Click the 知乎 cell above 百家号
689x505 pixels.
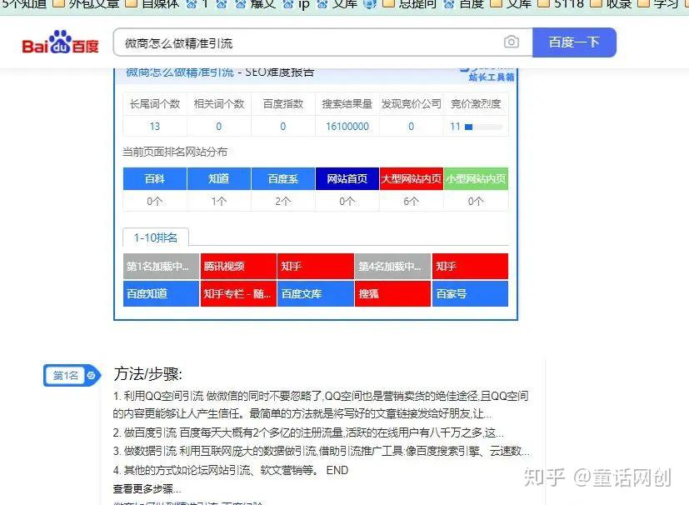pyautogui.click(x=470, y=267)
